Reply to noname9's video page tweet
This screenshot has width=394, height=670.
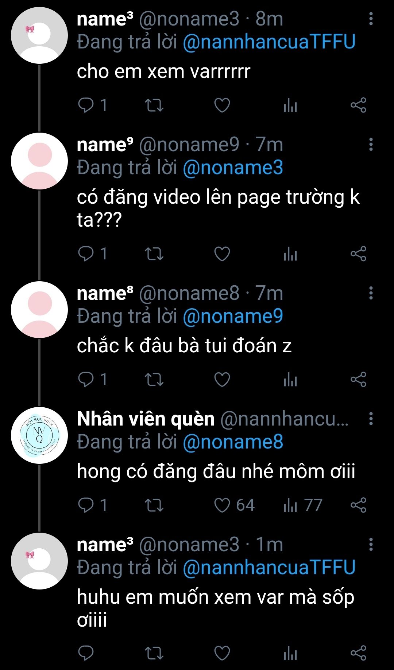(x=86, y=254)
